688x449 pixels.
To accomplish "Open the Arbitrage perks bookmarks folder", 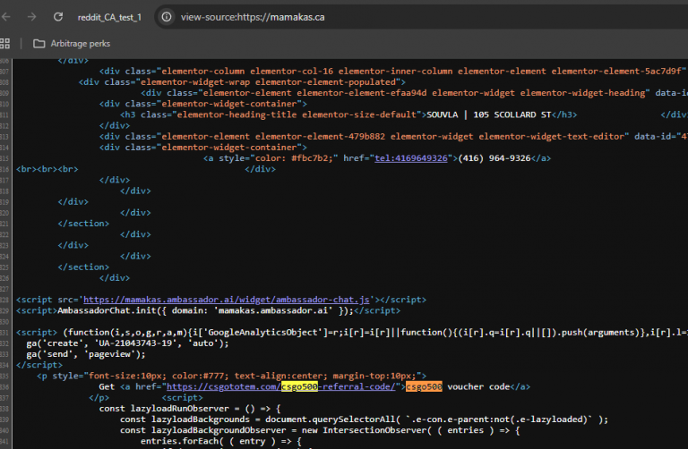I will (72, 43).
